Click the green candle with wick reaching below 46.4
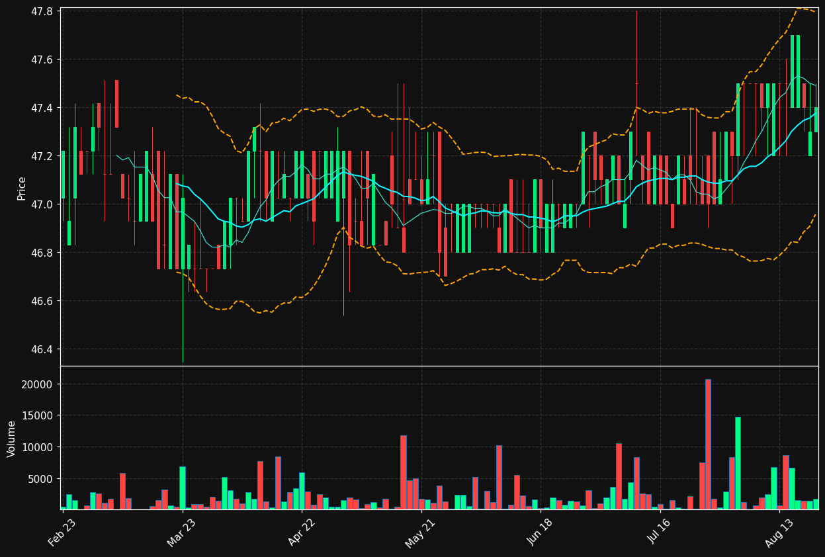The width and height of the screenshot is (825, 557). click(183, 268)
